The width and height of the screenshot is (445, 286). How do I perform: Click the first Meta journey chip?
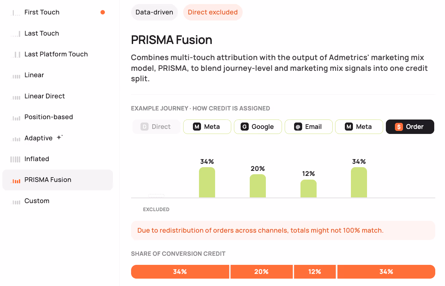tap(207, 127)
